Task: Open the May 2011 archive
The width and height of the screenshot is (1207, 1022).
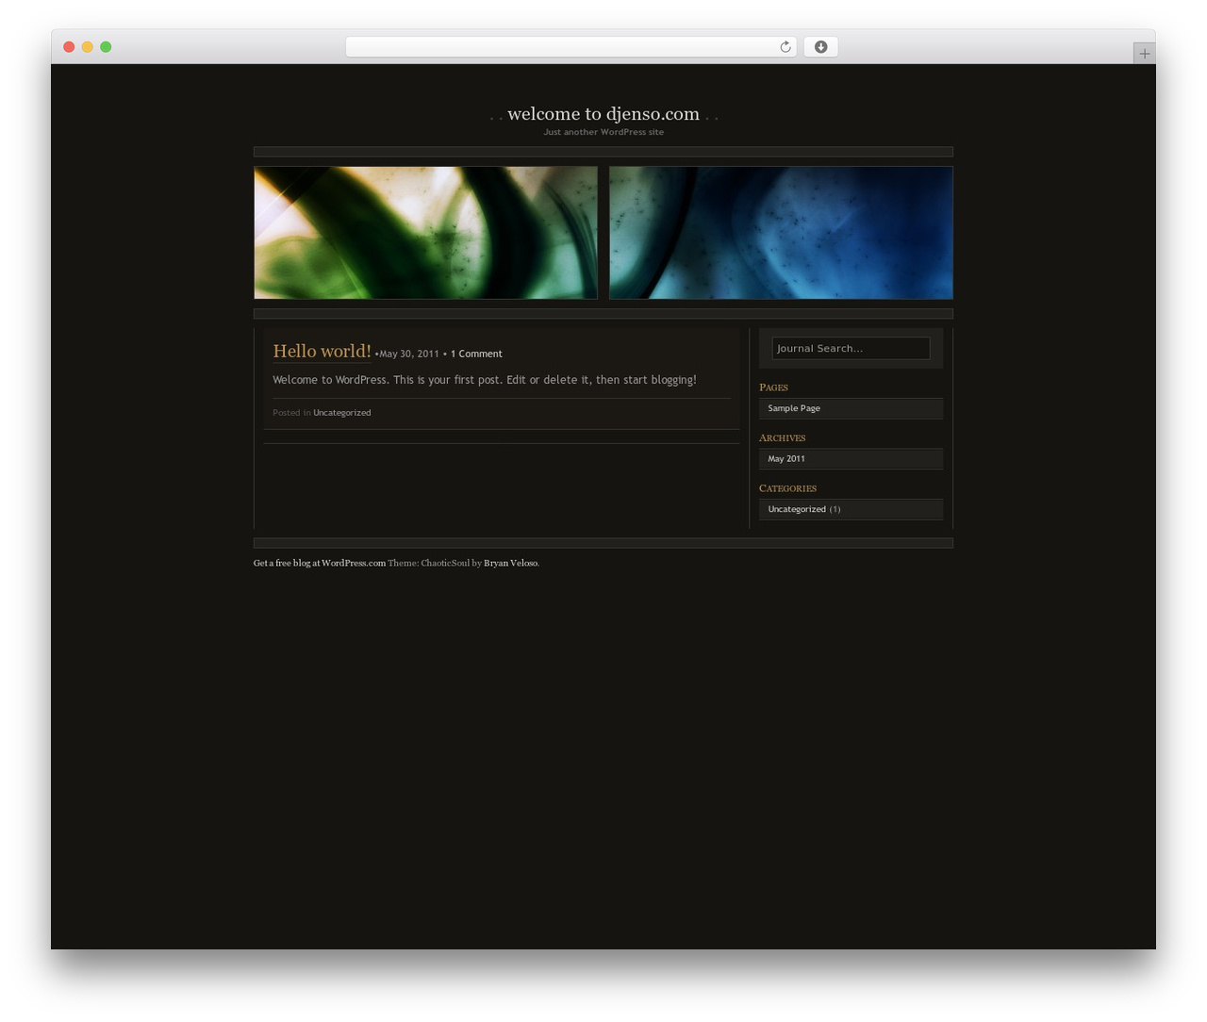Action: [786, 458]
